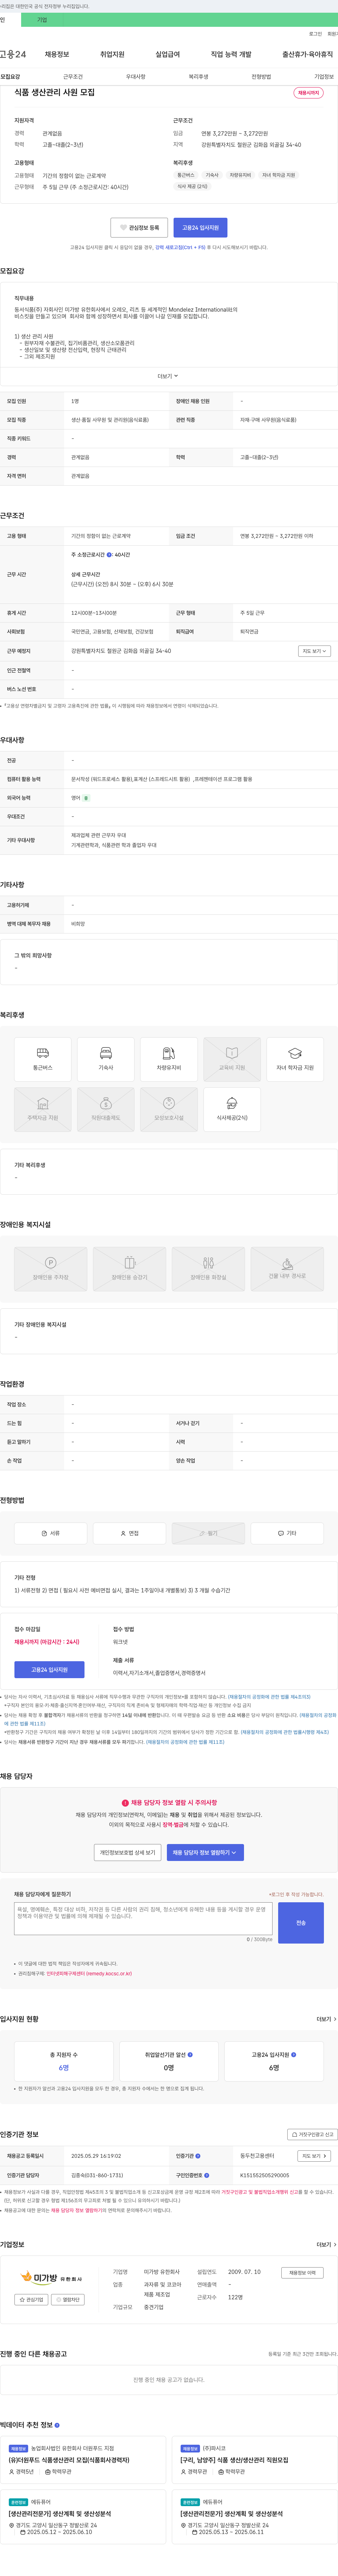Click the top 고용24 입사지원 button
The image size is (338, 2576).
click(200, 228)
